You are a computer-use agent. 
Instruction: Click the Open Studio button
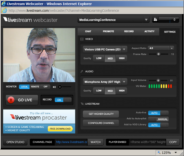click(x=15, y=142)
